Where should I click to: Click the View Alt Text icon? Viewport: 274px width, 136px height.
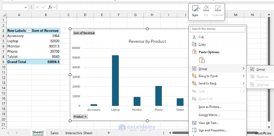[194, 123]
